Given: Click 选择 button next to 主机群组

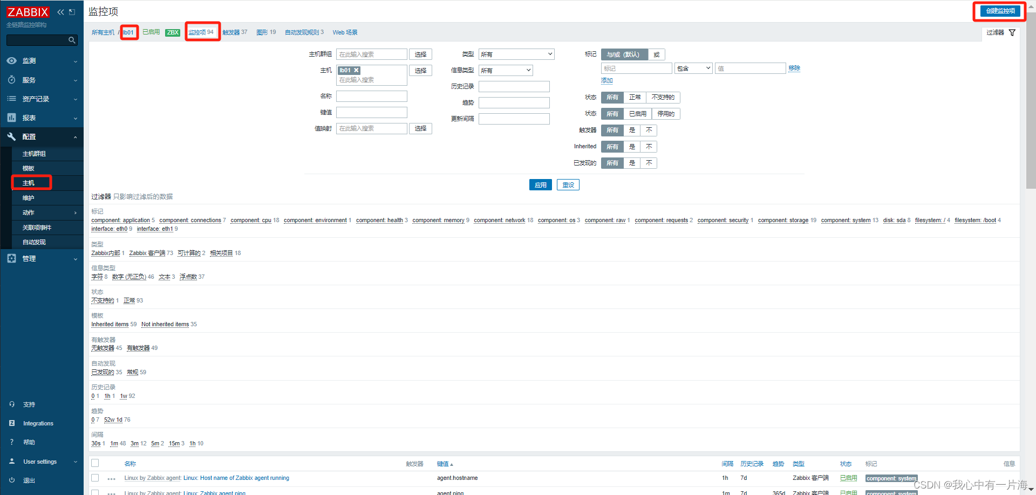Looking at the screenshot, I should 420,54.
